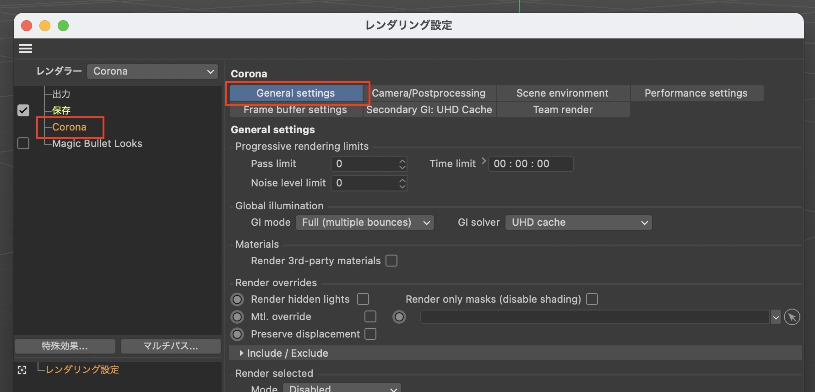The height and width of the screenshot is (392, 815).
Task: Open the レンダラー Corona dropdown
Action: [x=152, y=71]
